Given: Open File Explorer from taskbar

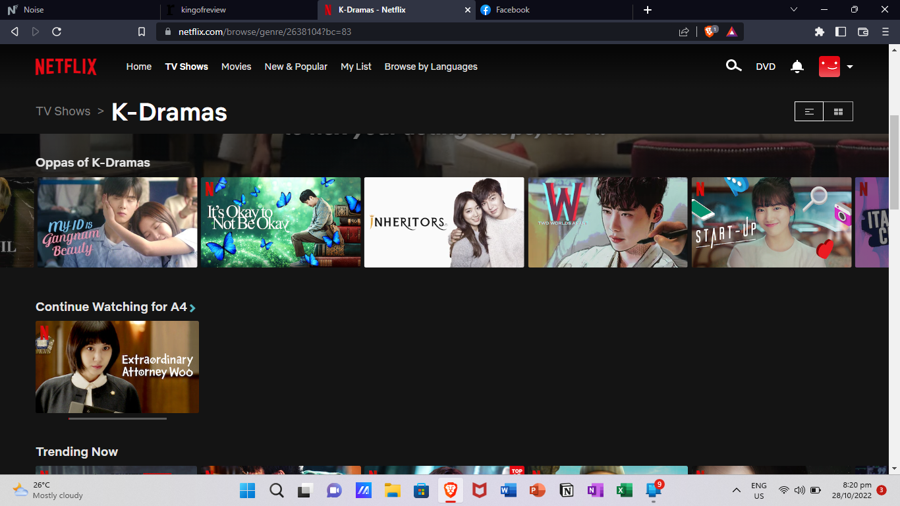Looking at the screenshot, I should point(393,490).
